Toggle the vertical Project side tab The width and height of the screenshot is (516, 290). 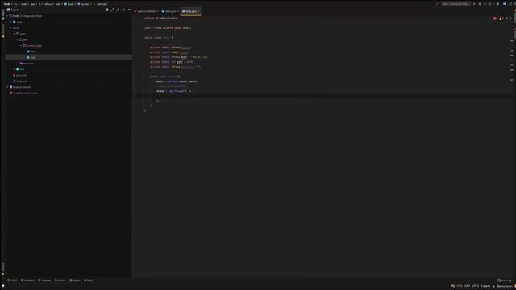pos(3,14)
